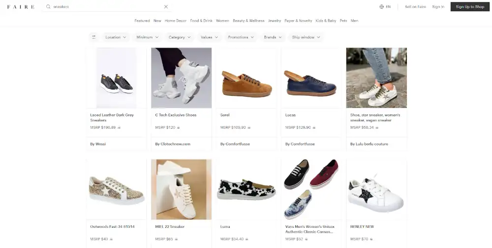Click the HENLEY NEW product title

pos(362,226)
